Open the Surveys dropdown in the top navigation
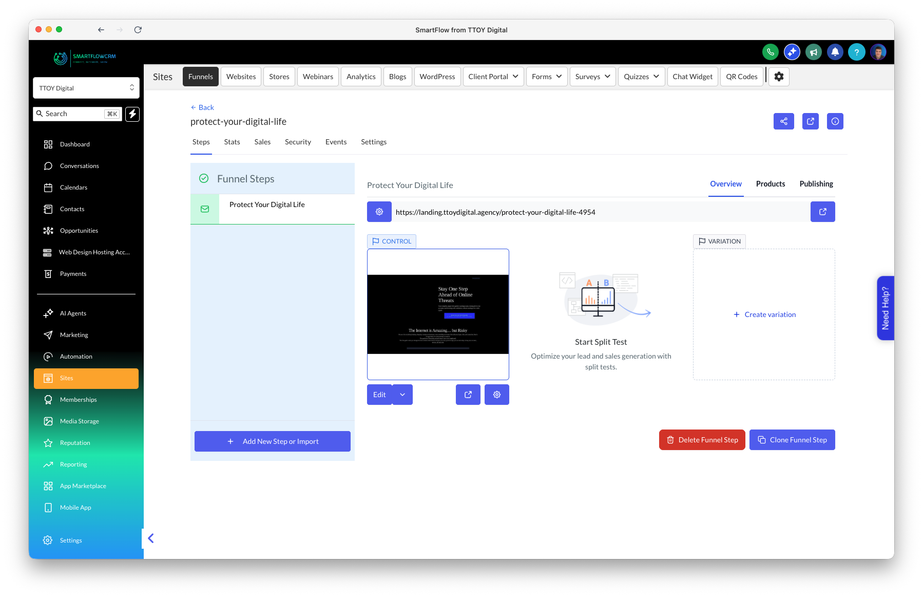 tap(592, 76)
